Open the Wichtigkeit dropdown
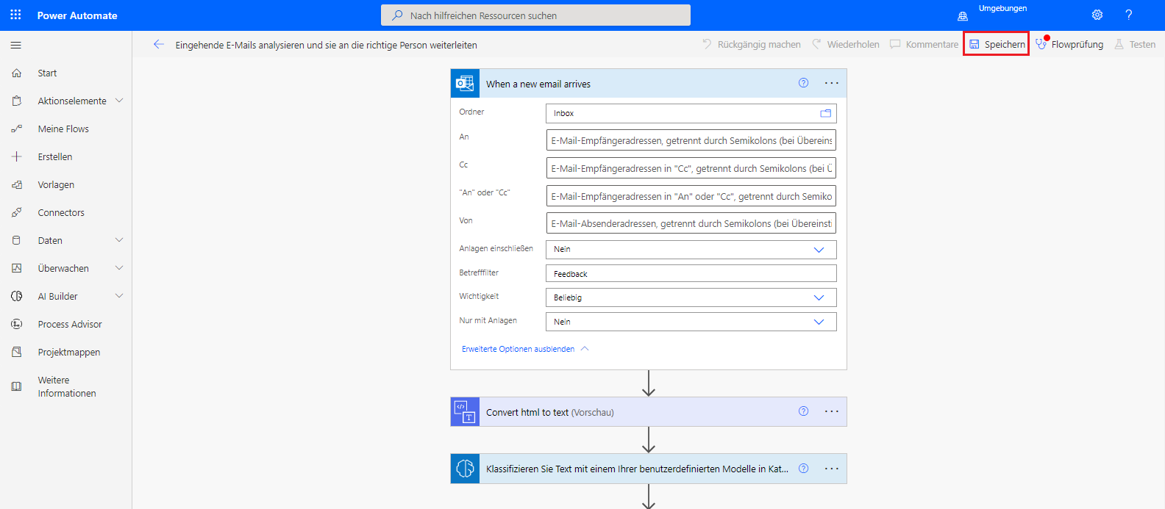This screenshot has height=509, width=1165. click(819, 297)
